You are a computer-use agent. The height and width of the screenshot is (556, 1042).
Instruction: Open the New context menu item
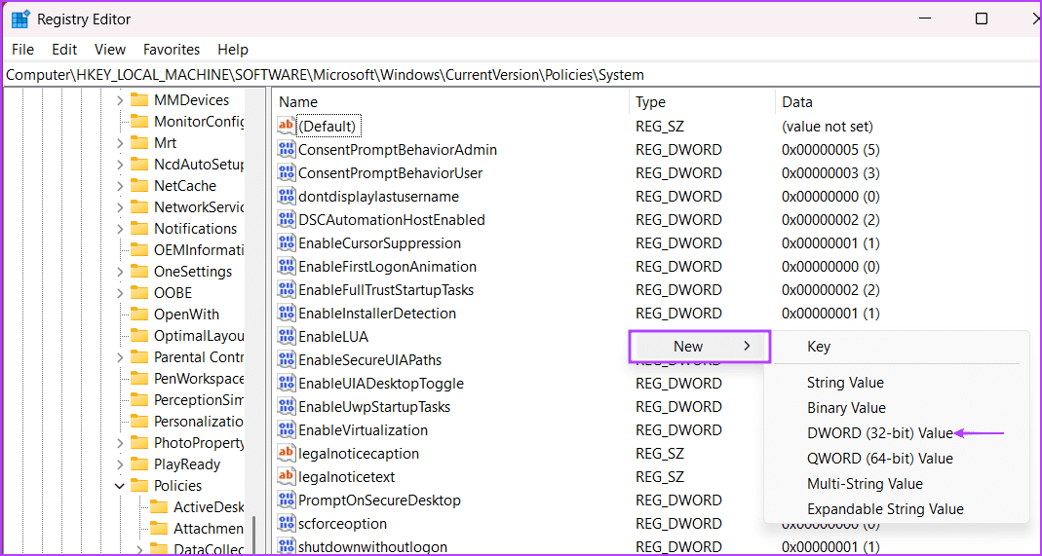coord(700,347)
